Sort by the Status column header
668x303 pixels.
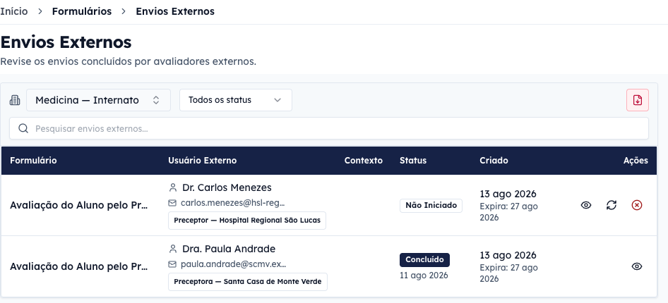click(x=413, y=161)
